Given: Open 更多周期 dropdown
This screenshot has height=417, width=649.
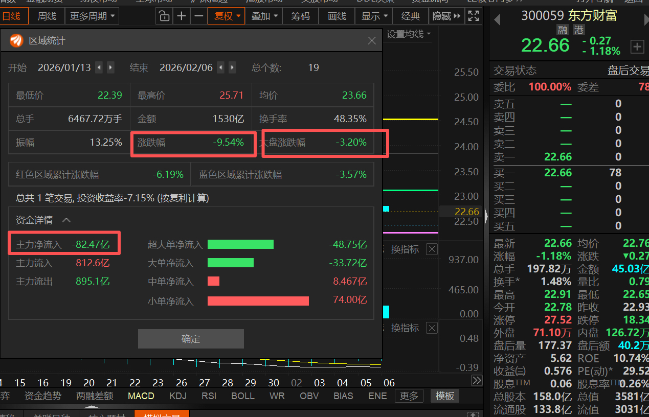Looking at the screenshot, I should [93, 16].
